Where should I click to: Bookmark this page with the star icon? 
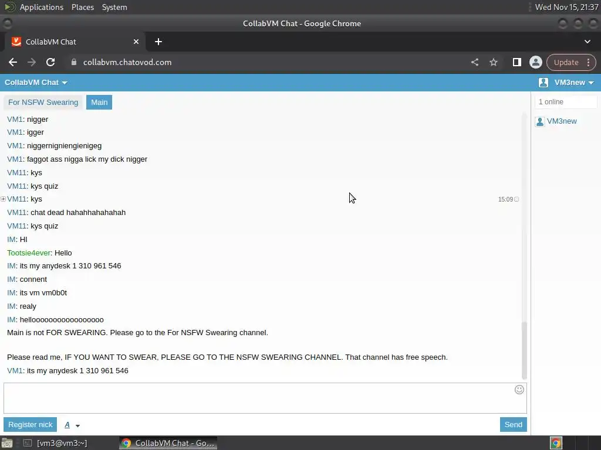pyautogui.click(x=493, y=62)
